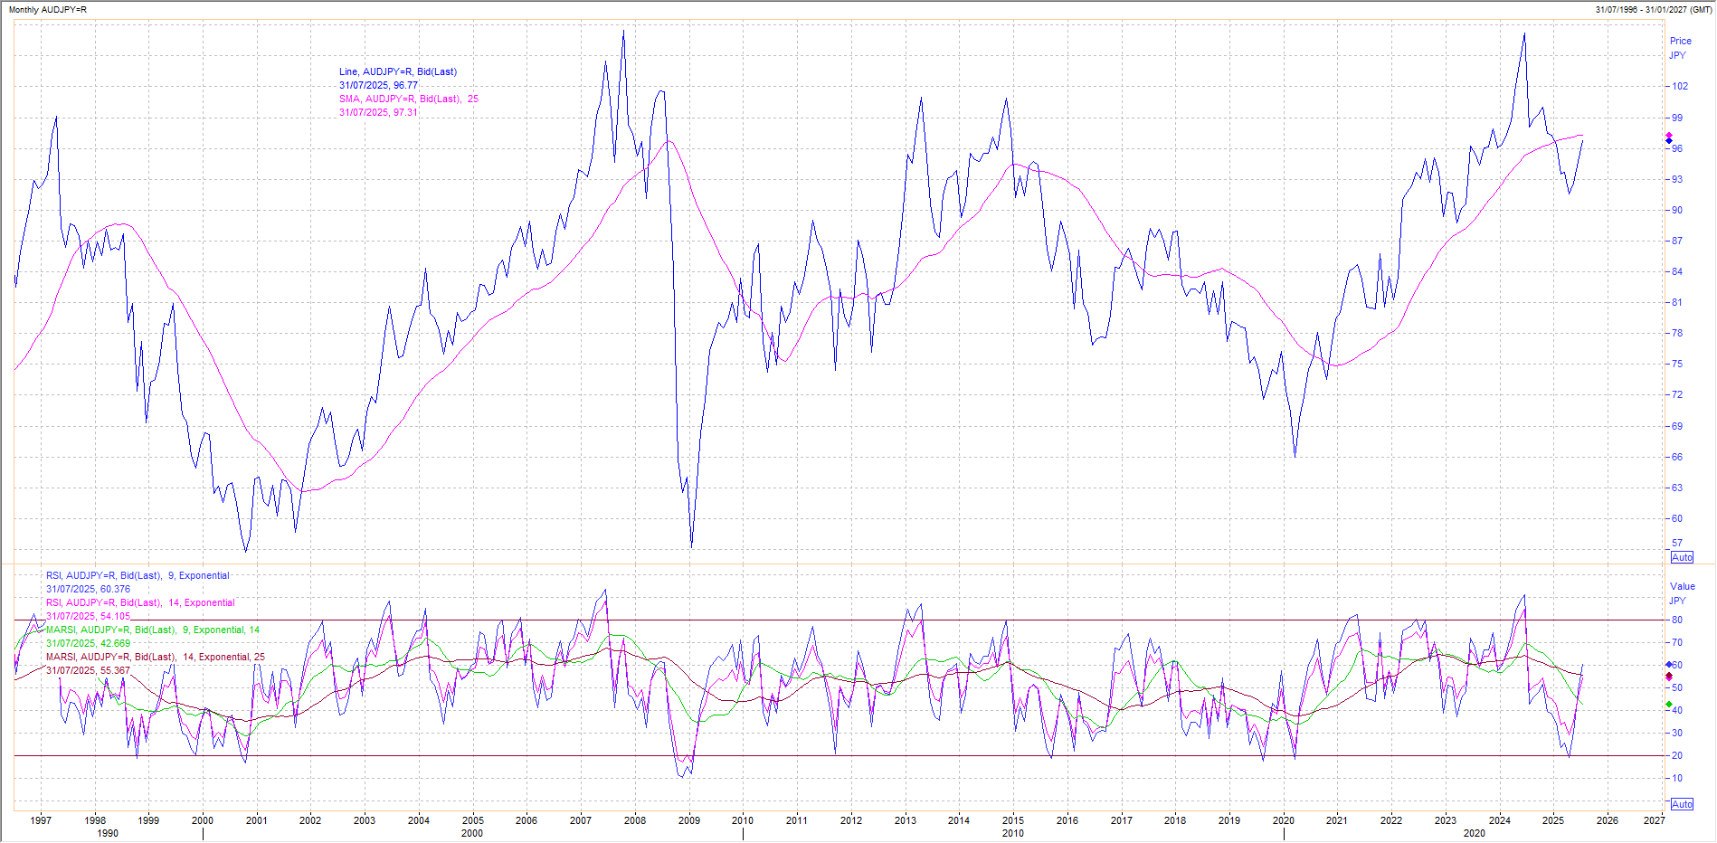Click the Price JPY axis title
The image size is (1717, 843).
(1680, 48)
